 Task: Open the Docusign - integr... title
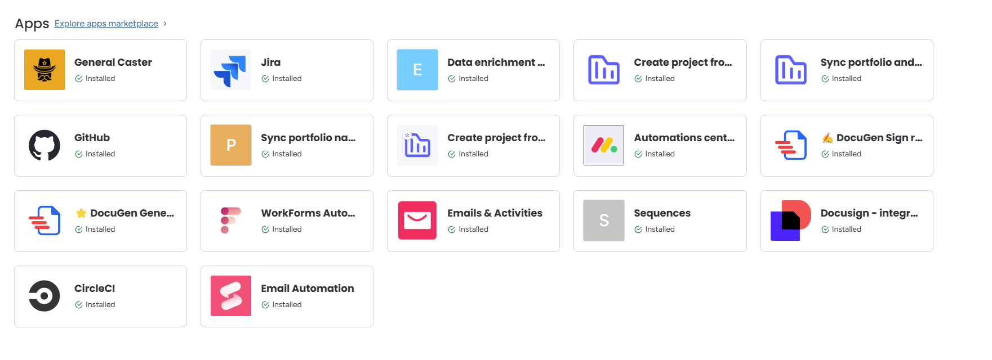coord(869,213)
